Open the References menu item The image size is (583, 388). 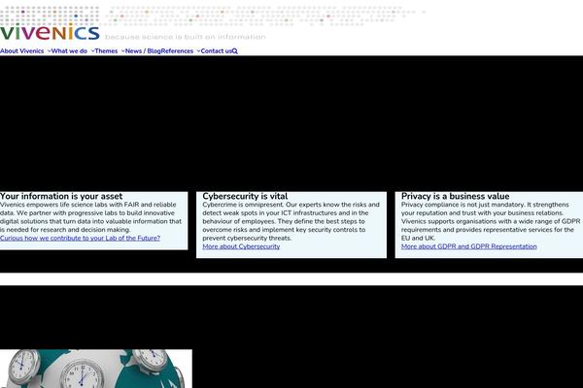click(177, 51)
